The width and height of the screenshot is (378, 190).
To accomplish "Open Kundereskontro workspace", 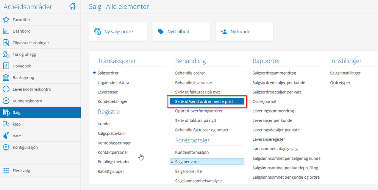I will [40, 101].
